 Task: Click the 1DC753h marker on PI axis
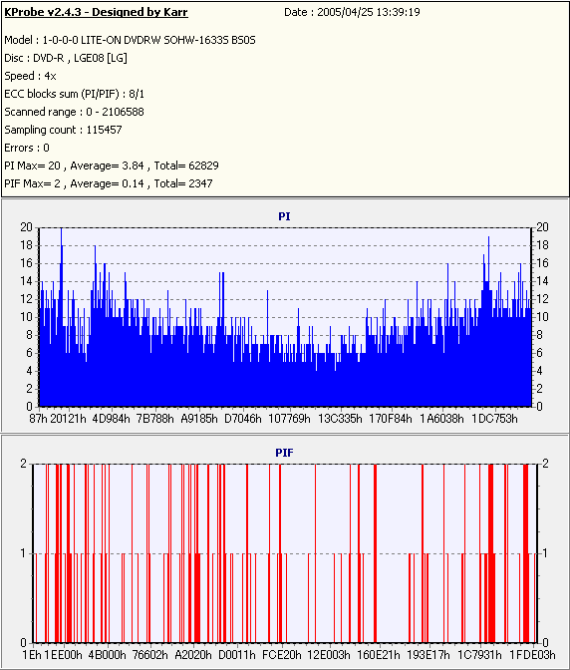pyautogui.click(x=494, y=419)
